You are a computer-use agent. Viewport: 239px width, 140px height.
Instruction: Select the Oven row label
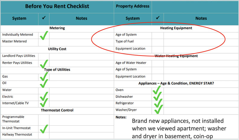coord(119,90)
